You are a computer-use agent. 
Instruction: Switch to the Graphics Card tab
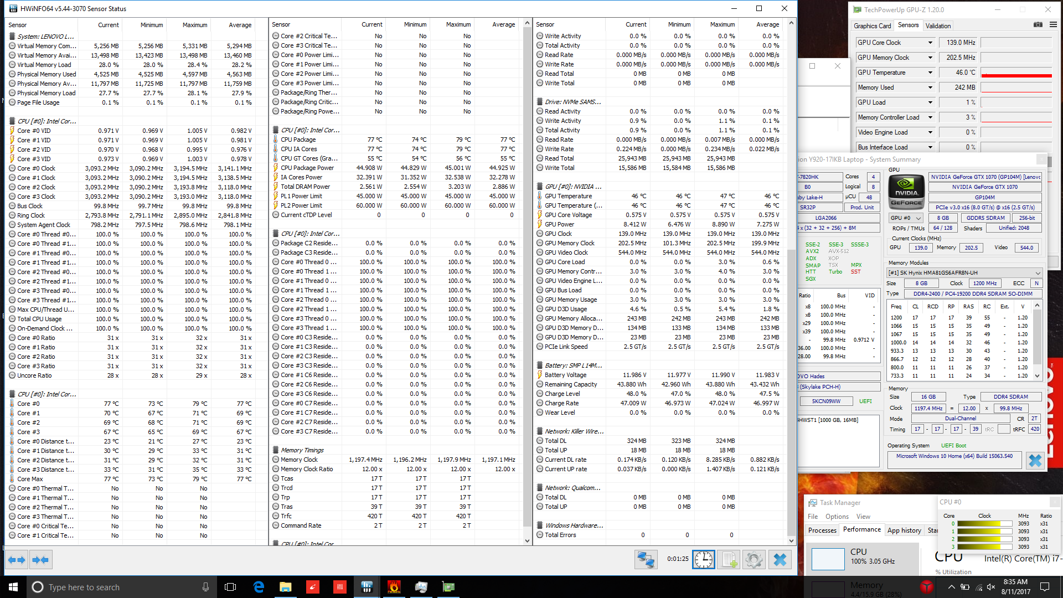[872, 25]
